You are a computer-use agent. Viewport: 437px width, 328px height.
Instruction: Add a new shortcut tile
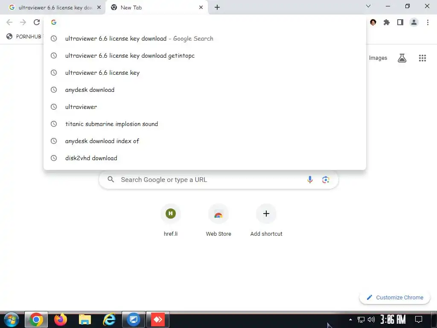coord(266,220)
